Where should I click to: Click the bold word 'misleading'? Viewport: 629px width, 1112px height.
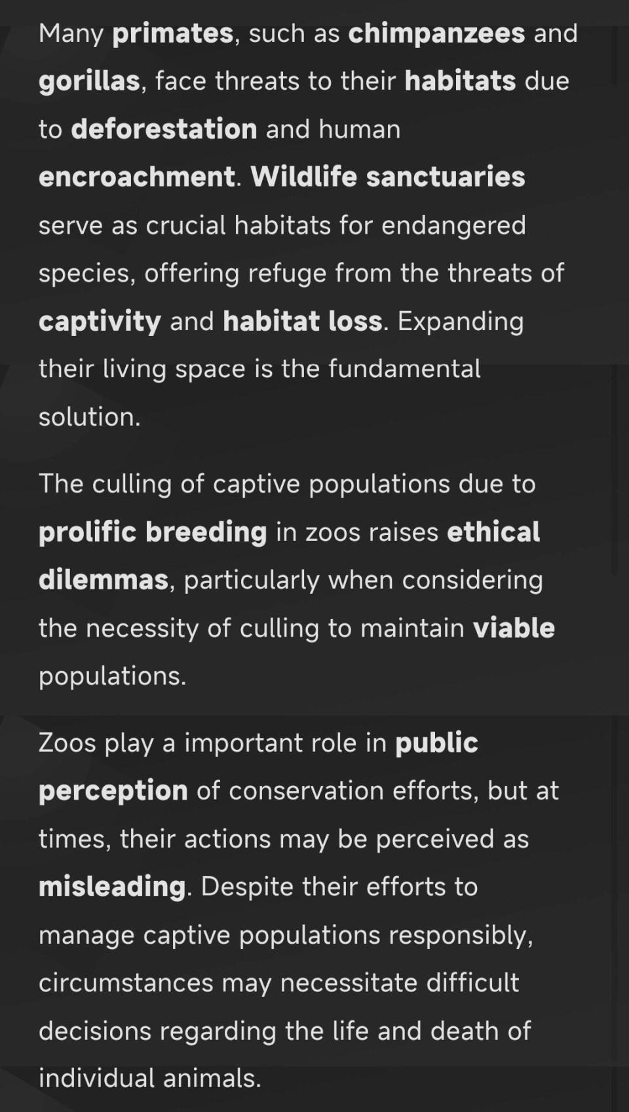click(x=112, y=887)
